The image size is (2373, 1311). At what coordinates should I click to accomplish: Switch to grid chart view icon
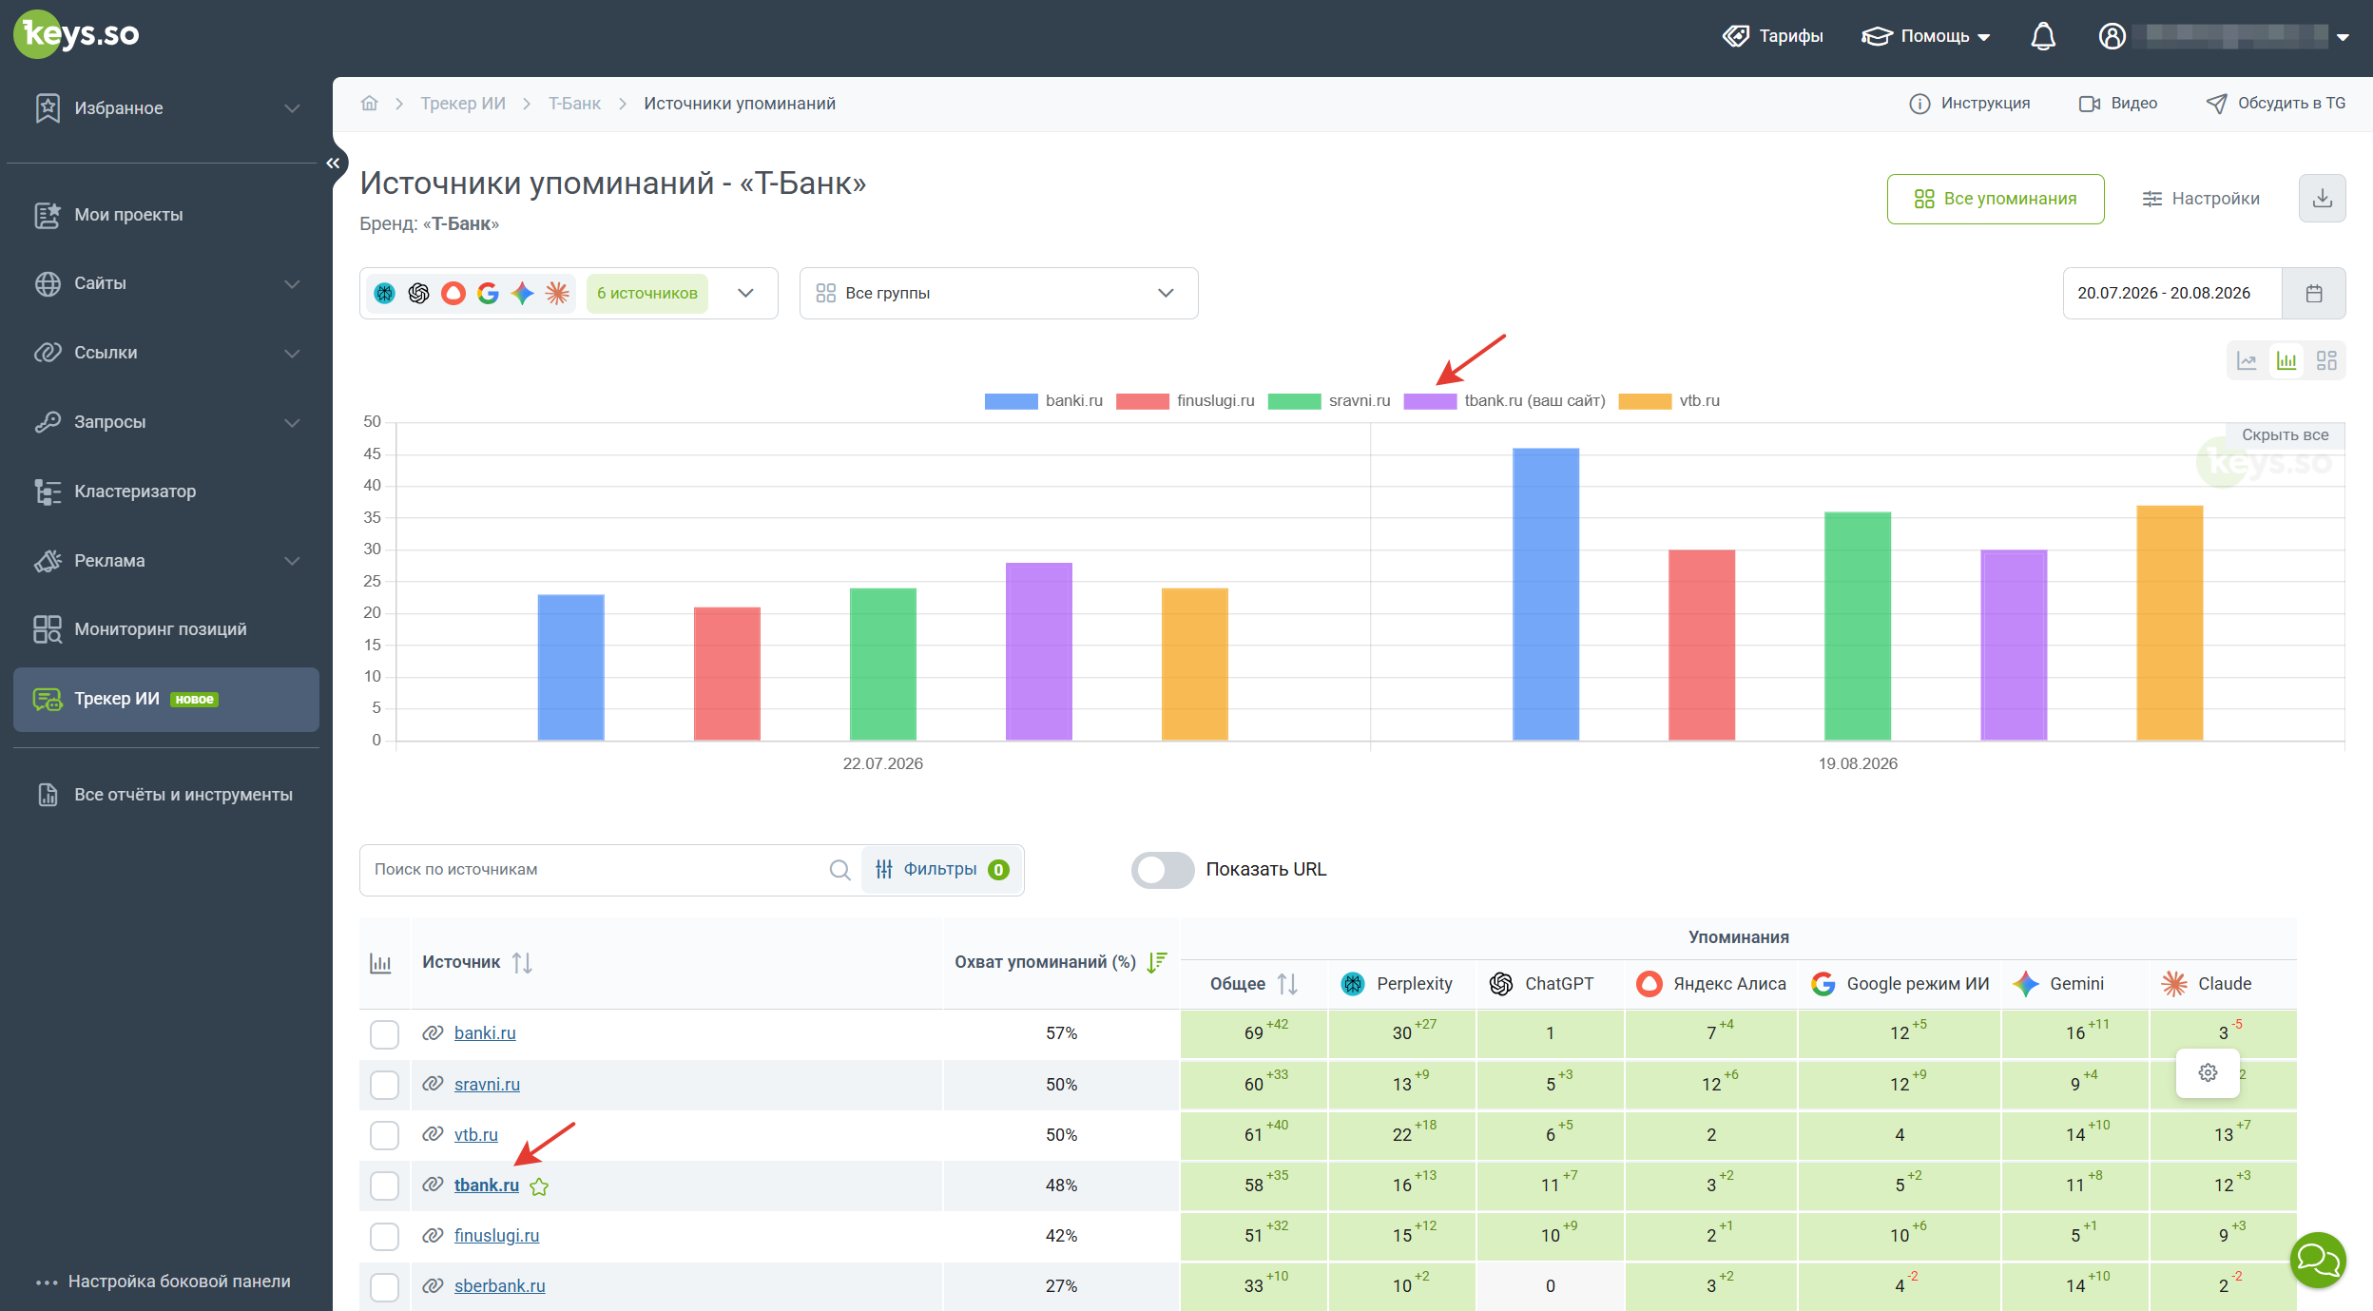pos(2326,360)
